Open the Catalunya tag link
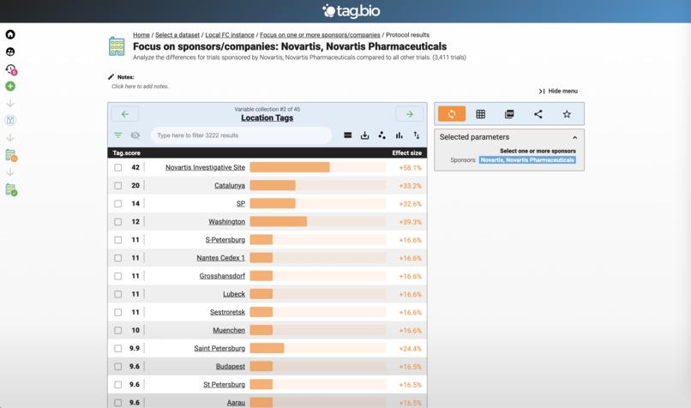 point(230,185)
